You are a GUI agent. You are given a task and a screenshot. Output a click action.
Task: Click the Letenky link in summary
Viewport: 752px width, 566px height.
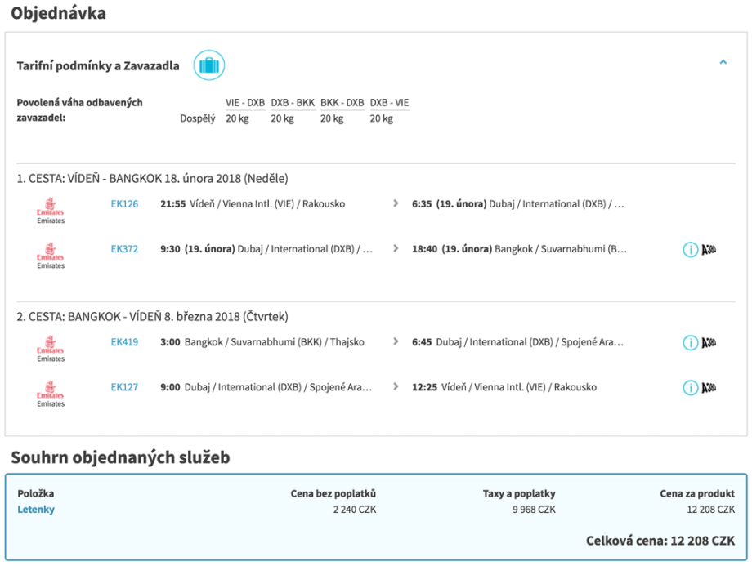point(36,510)
